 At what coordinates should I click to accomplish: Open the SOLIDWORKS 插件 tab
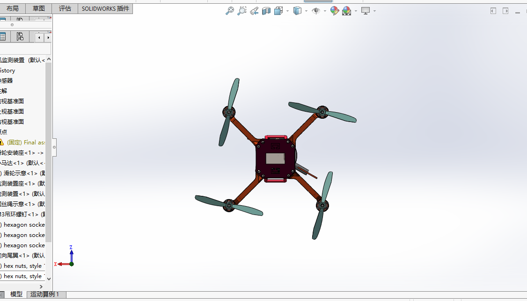point(105,8)
